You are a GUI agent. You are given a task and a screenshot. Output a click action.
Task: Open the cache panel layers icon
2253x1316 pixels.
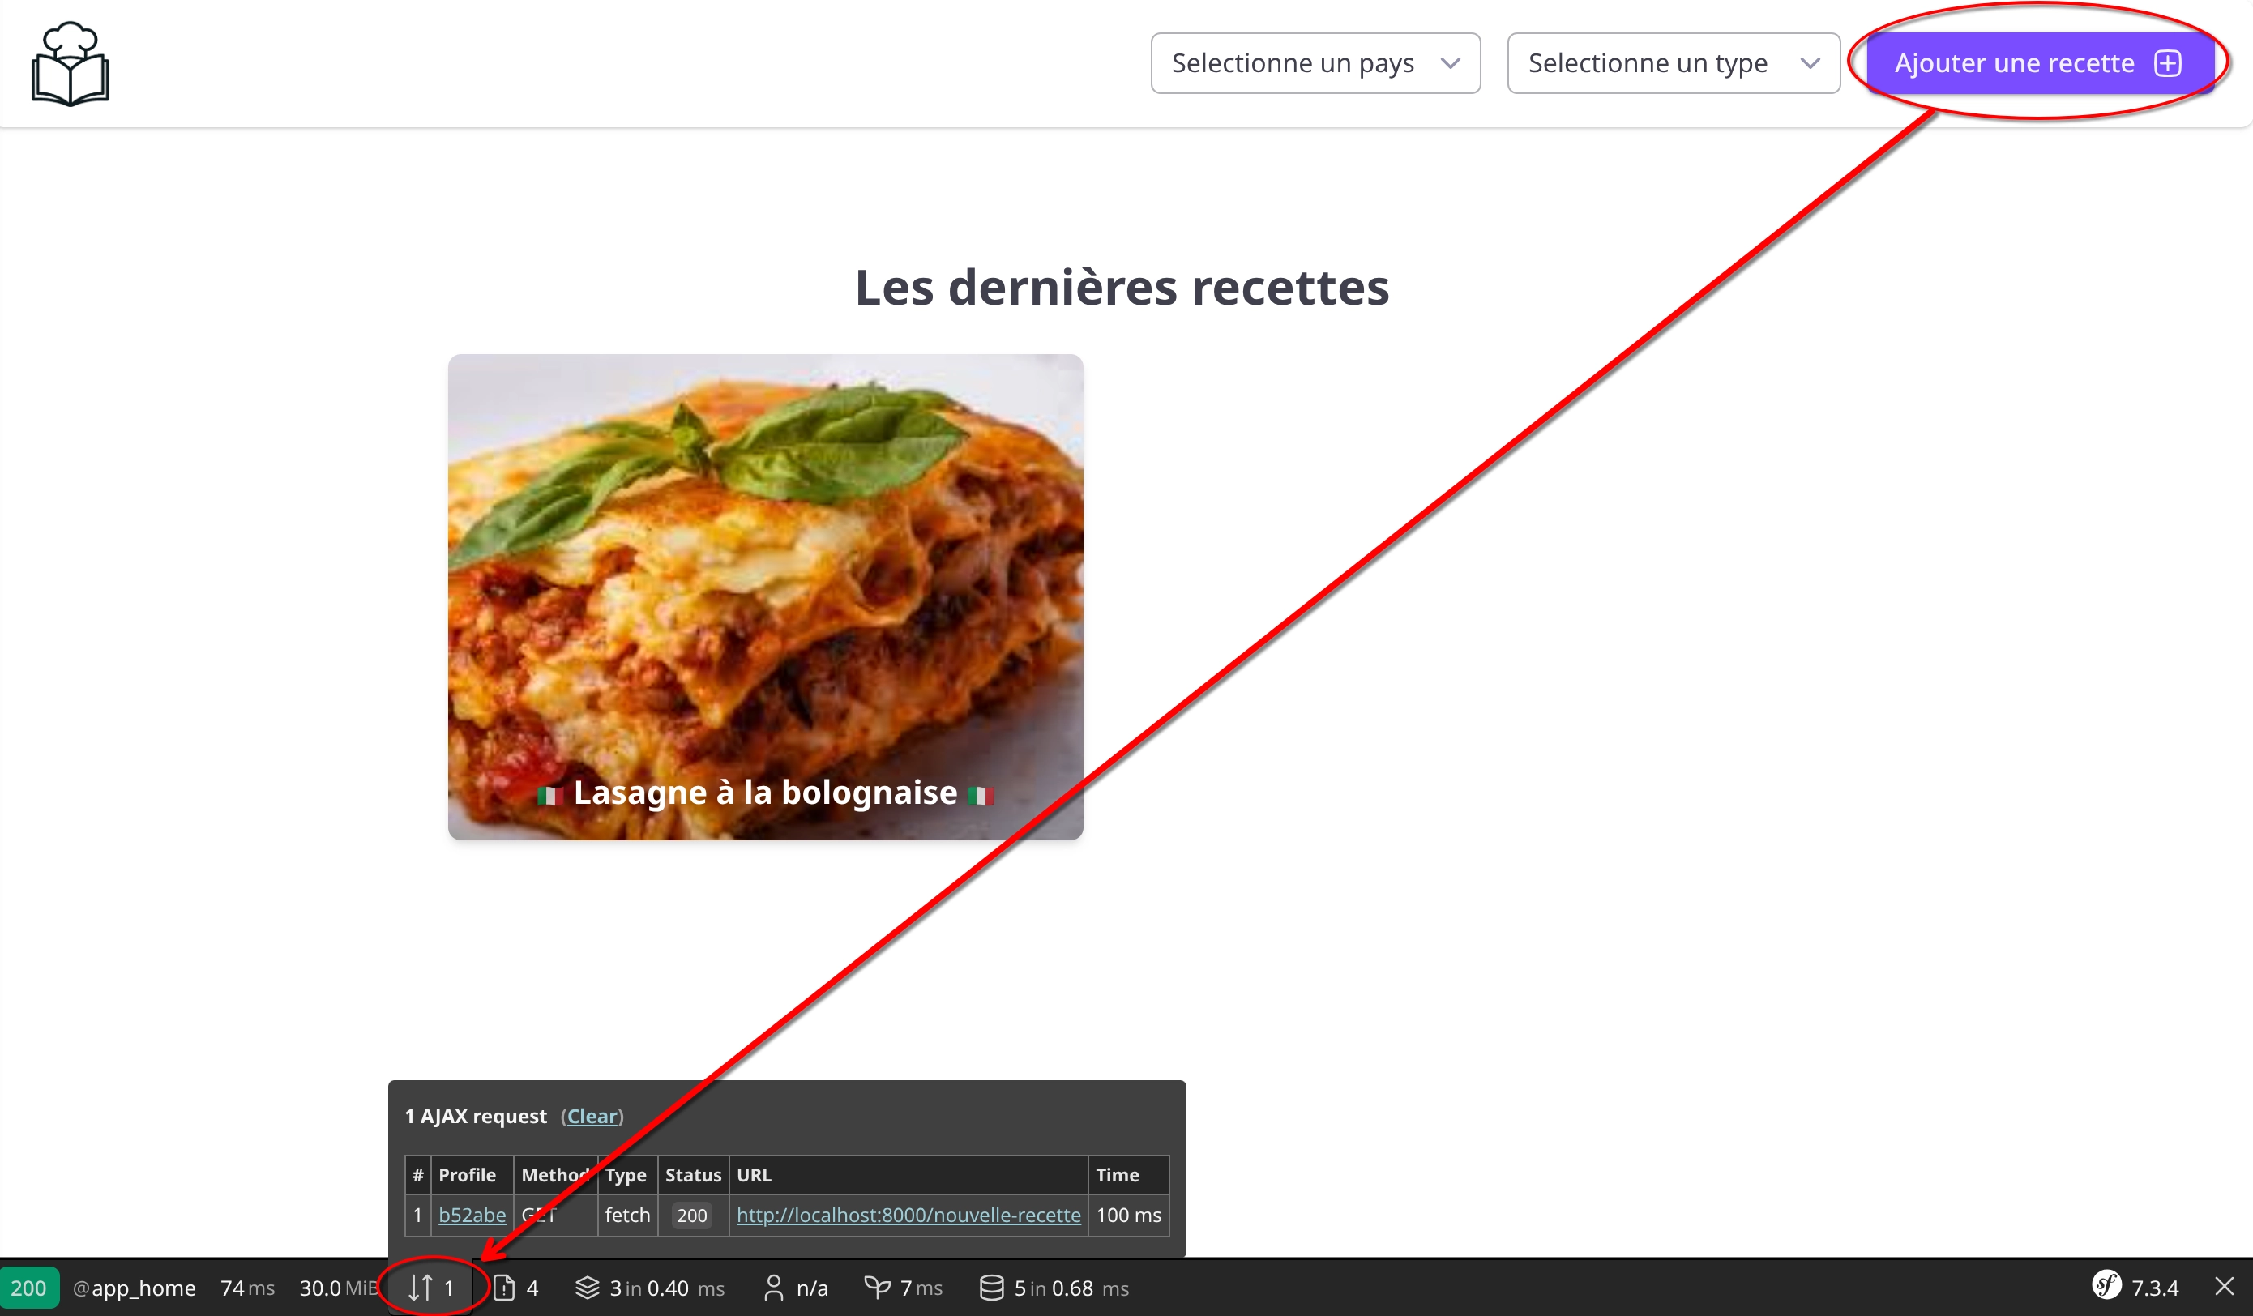tap(587, 1288)
